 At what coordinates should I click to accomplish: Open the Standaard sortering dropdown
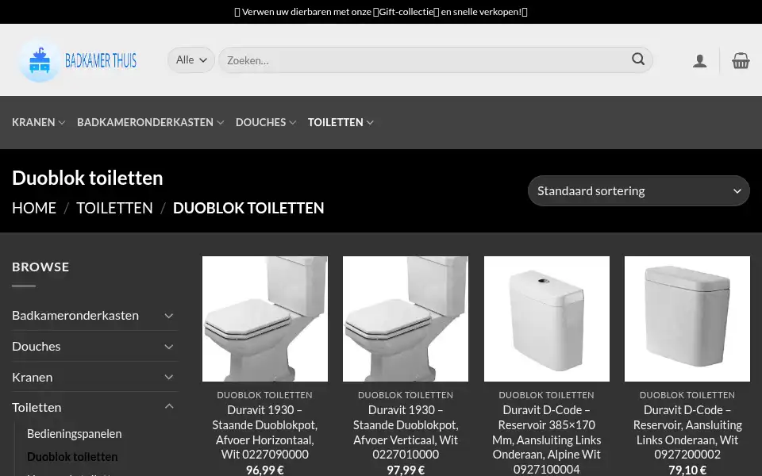[638, 191]
